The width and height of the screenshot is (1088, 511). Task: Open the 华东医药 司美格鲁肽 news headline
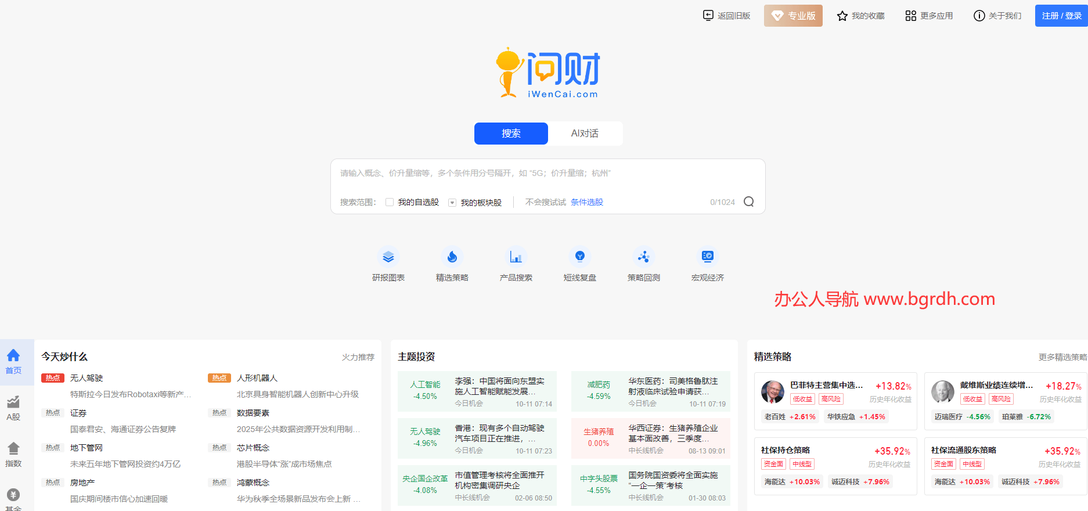pyautogui.click(x=673, y=386)
